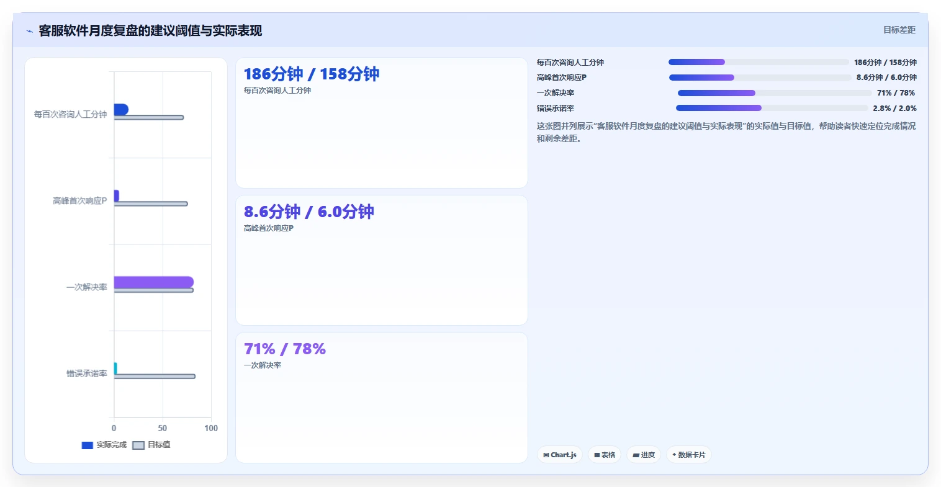Viewport: 941px width, 487px height.
Task: Click the large card value 186分钟 / 158分钟
Action: pyautogui.click(x=312, y=74)
